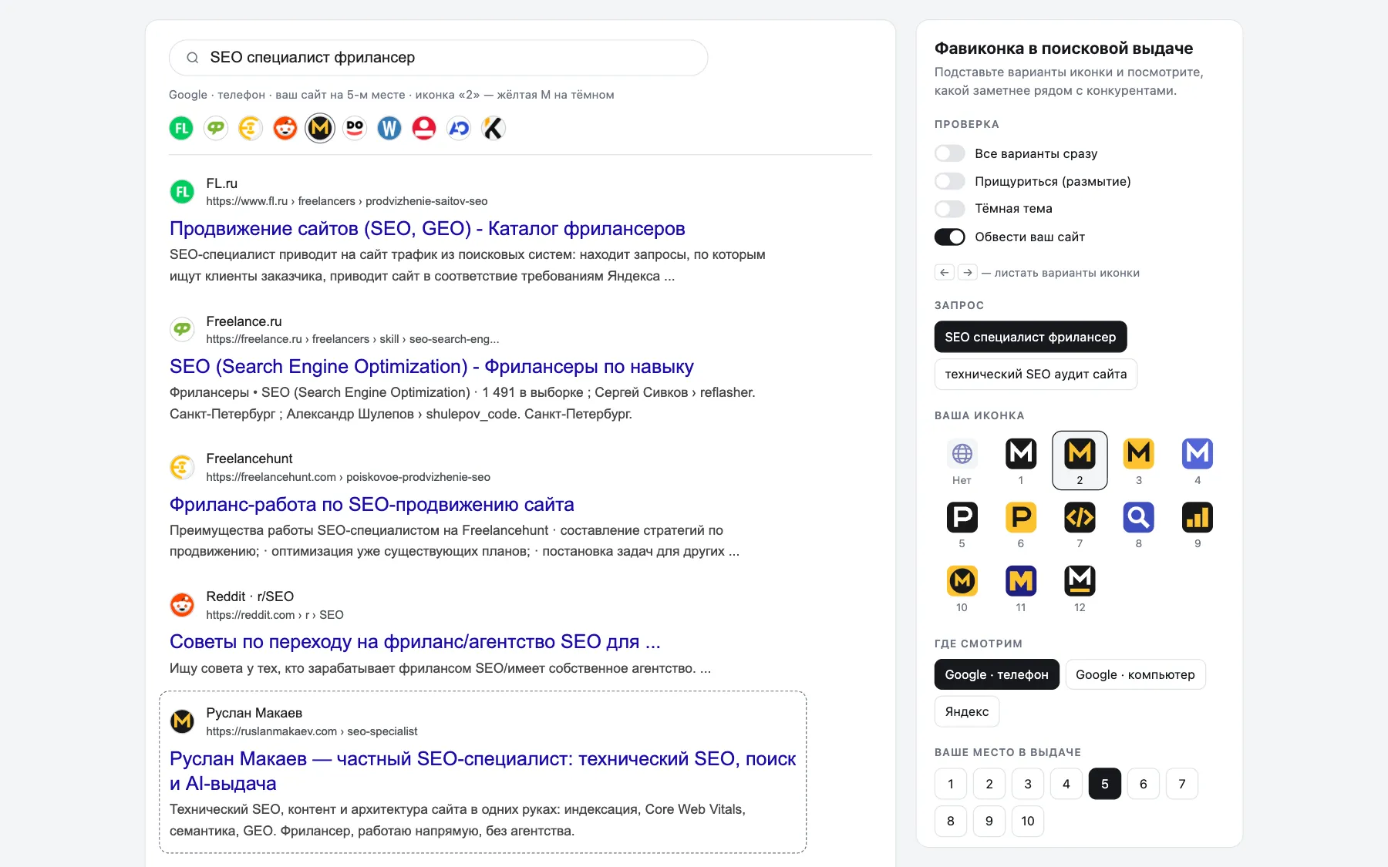
Task: Enable 'Все варианты сразу' toggle
Action: click(x=949, y=153)
